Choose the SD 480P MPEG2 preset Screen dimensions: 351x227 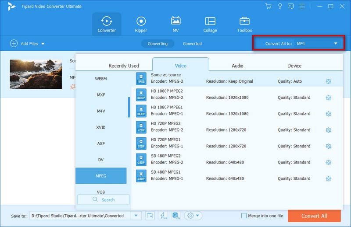238,159
